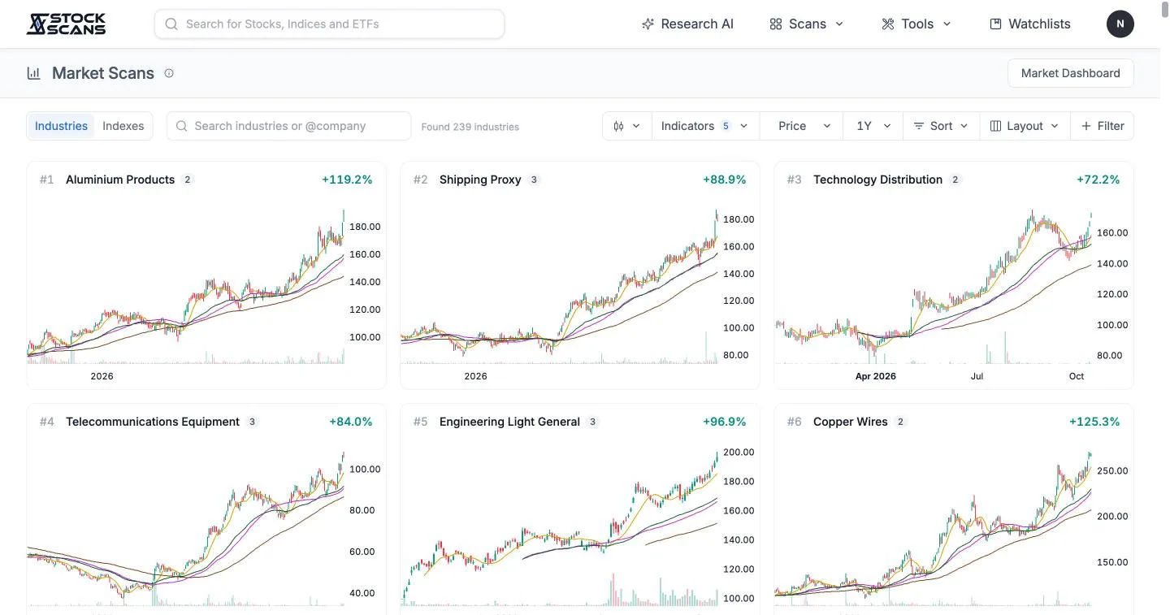This screenshot has height=615, width=1170.
Task: Open Engineering Light General industry title
Action: (509, 422)
